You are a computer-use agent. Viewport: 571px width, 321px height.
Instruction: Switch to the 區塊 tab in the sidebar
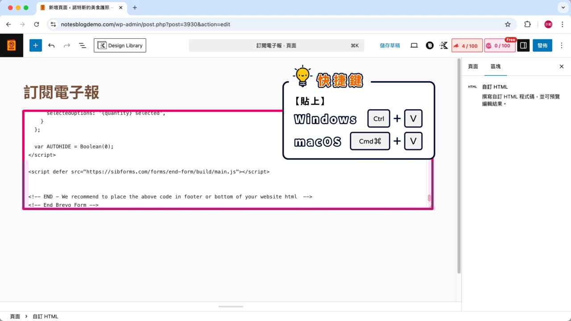[x=496, y=66]
